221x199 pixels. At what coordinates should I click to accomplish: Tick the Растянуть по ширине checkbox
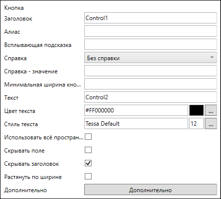[x=88, y=177]
